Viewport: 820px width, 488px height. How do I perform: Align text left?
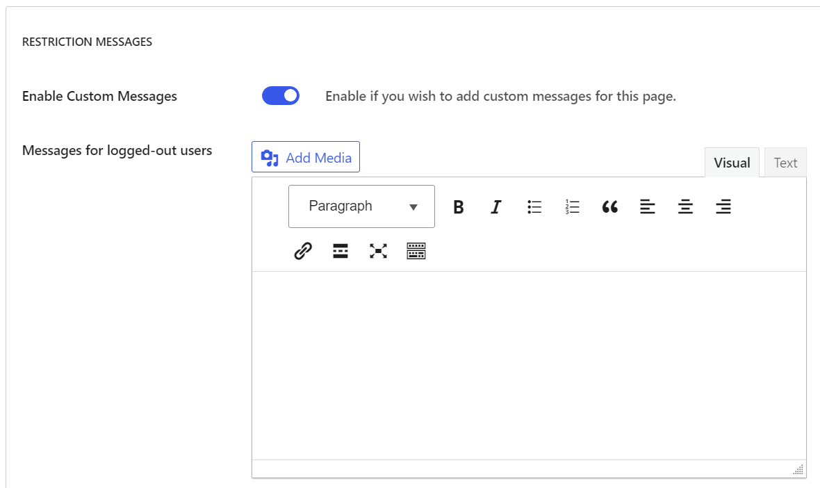click(x=648, y=206)
